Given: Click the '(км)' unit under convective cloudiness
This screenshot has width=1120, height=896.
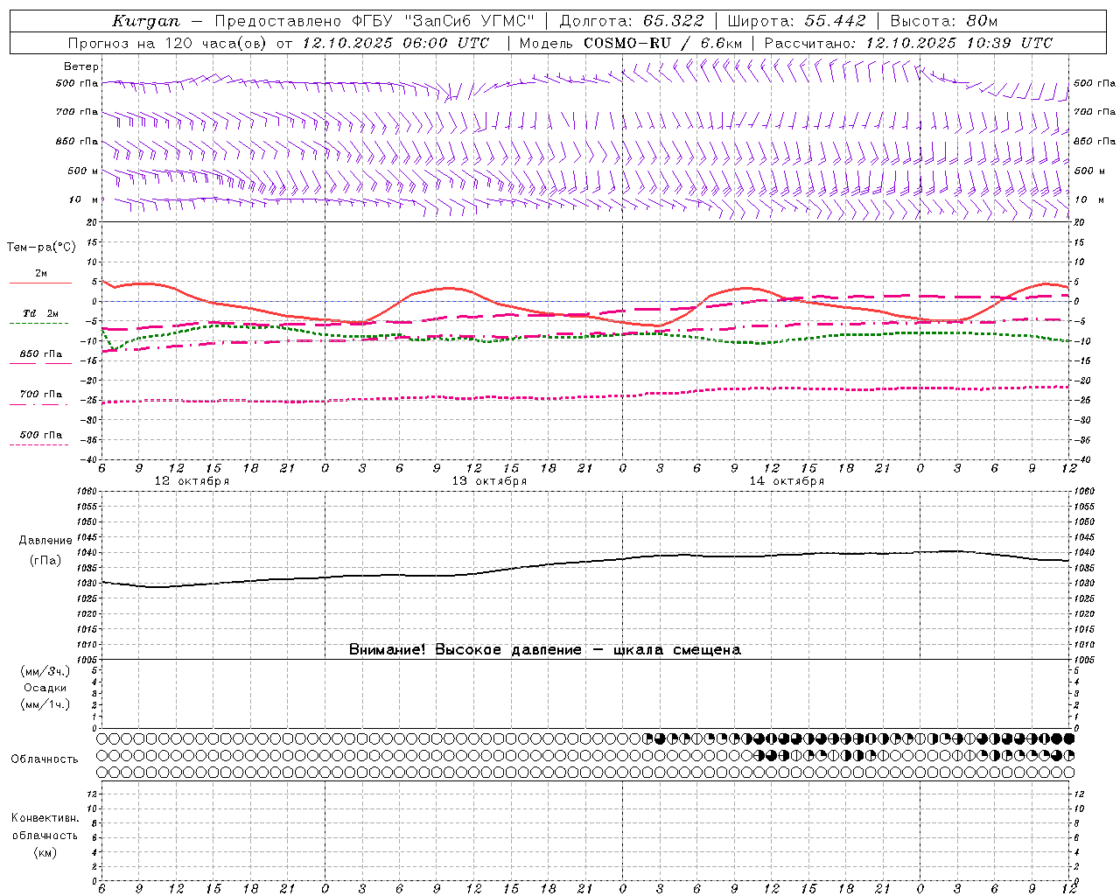Looking at the screenshot, I should 45,853.
